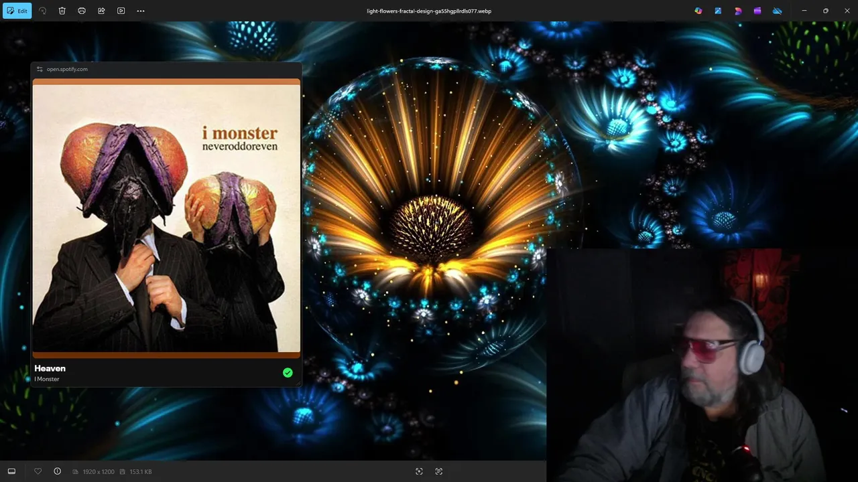Image resolution: width=858 pixels, height=482 pixels.
Task: Delete the image with the trash icon
Action: pos(62,11)
